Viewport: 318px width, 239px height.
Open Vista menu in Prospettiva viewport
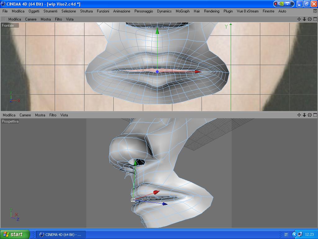tap(64, 115)
